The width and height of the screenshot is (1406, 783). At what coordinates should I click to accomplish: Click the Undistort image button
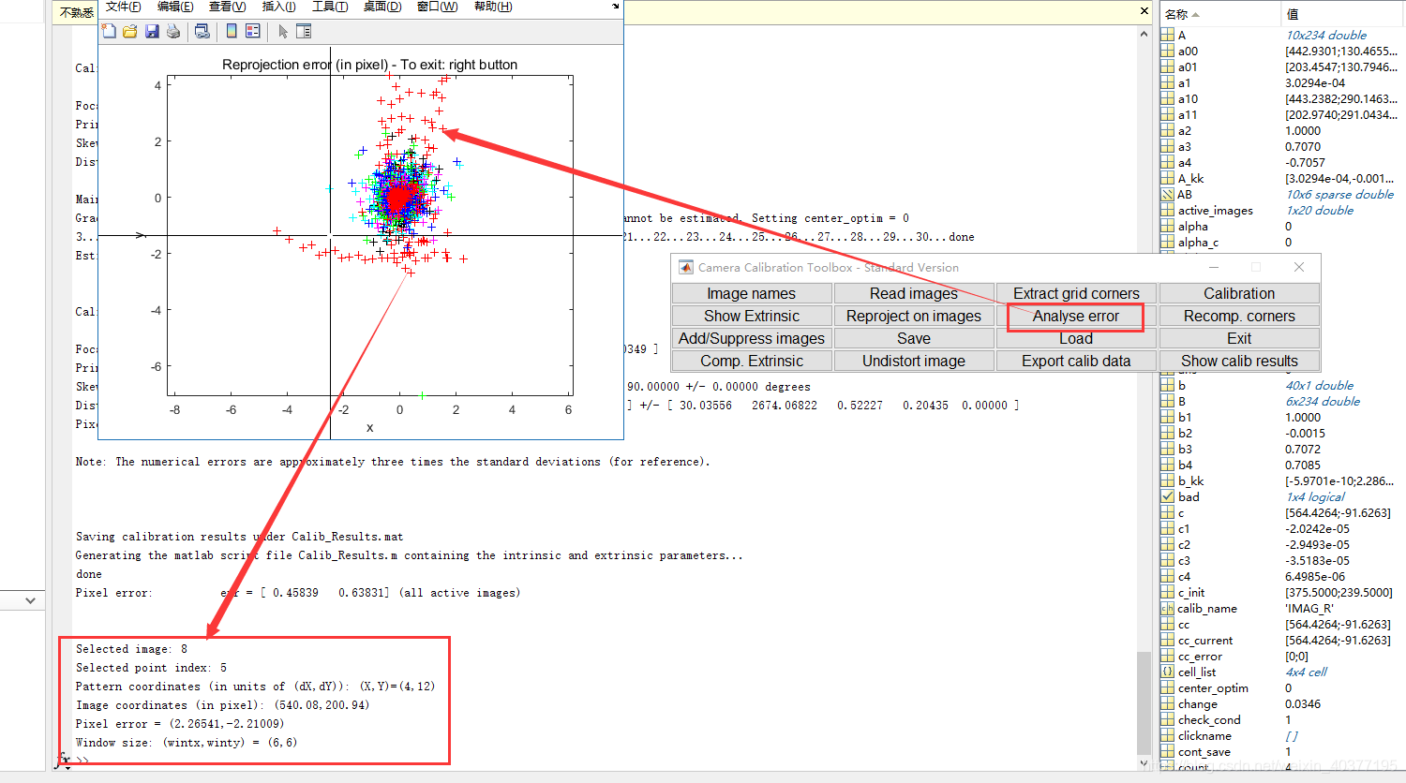point(914,361)
